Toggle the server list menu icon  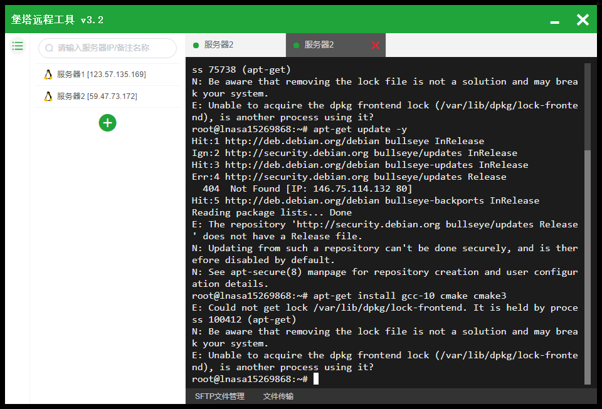click(x=18, y=46)
